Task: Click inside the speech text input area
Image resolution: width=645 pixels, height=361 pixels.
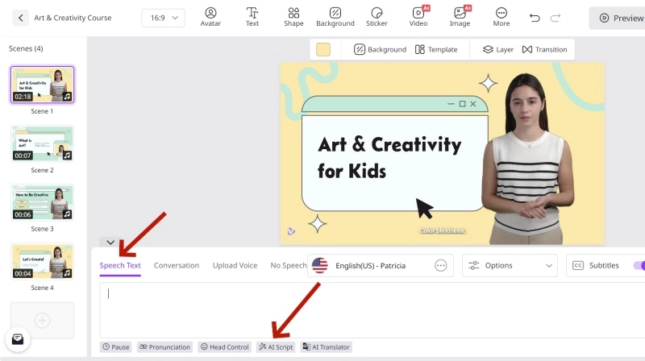Action: pyautogui.click(x=363, y=309)
